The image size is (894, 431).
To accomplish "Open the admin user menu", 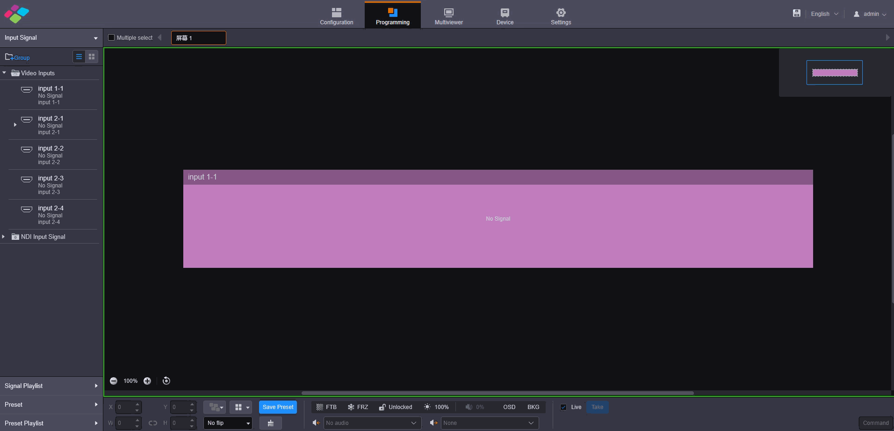I will coord(870,14).
